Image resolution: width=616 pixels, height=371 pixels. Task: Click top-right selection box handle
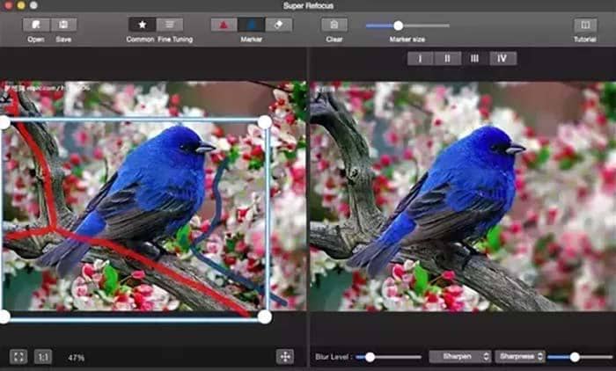click(265, 122)
